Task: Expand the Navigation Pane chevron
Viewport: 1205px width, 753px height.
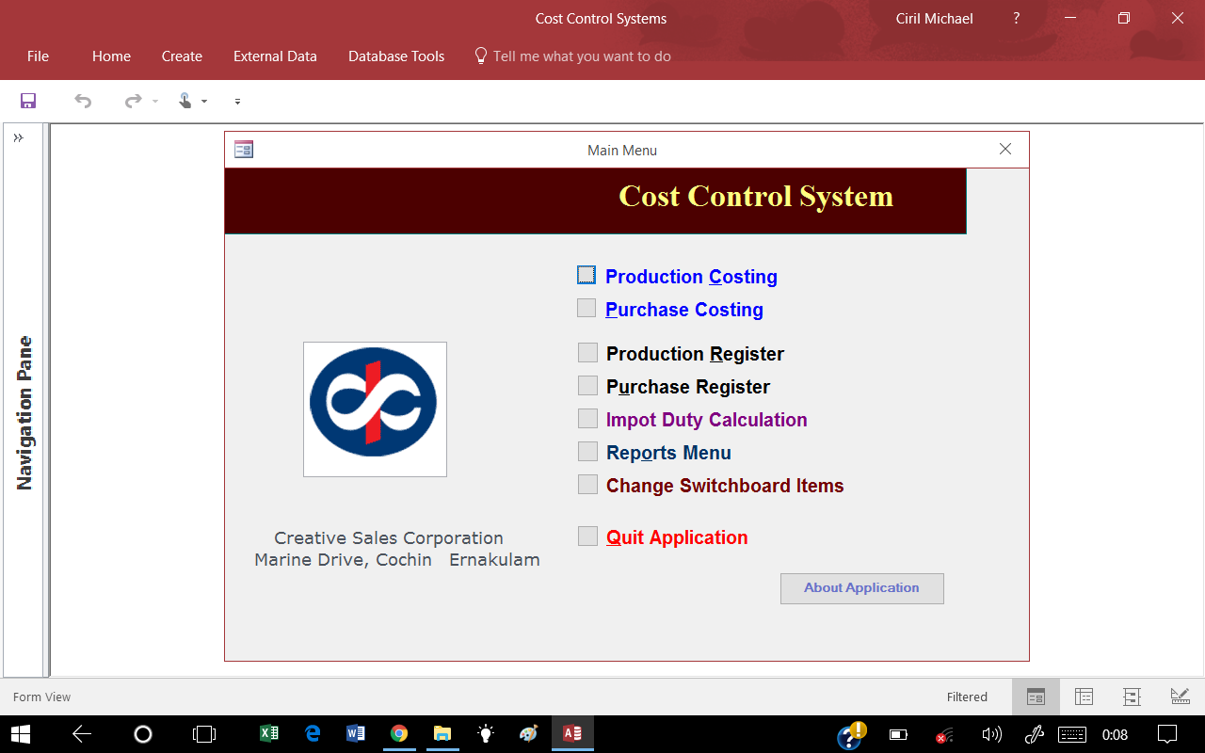Action: pos(18,138)
